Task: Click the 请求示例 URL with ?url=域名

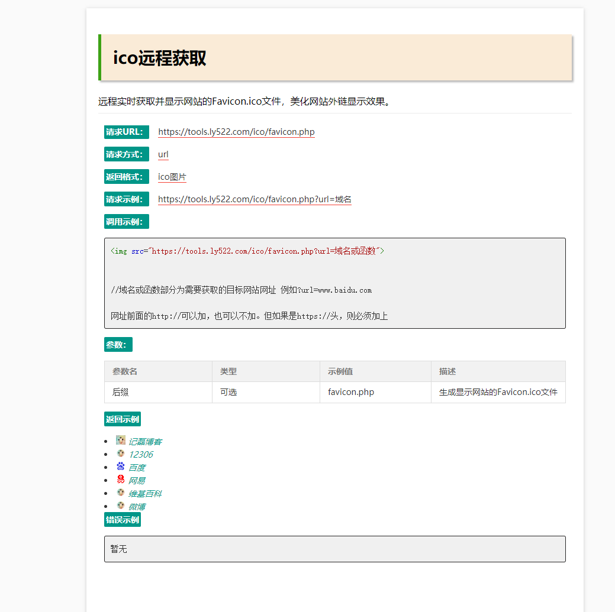Action: [x=255, y=199]
